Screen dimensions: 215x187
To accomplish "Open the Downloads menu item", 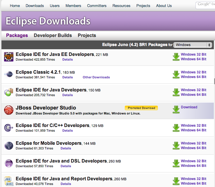I will point(35,6).
